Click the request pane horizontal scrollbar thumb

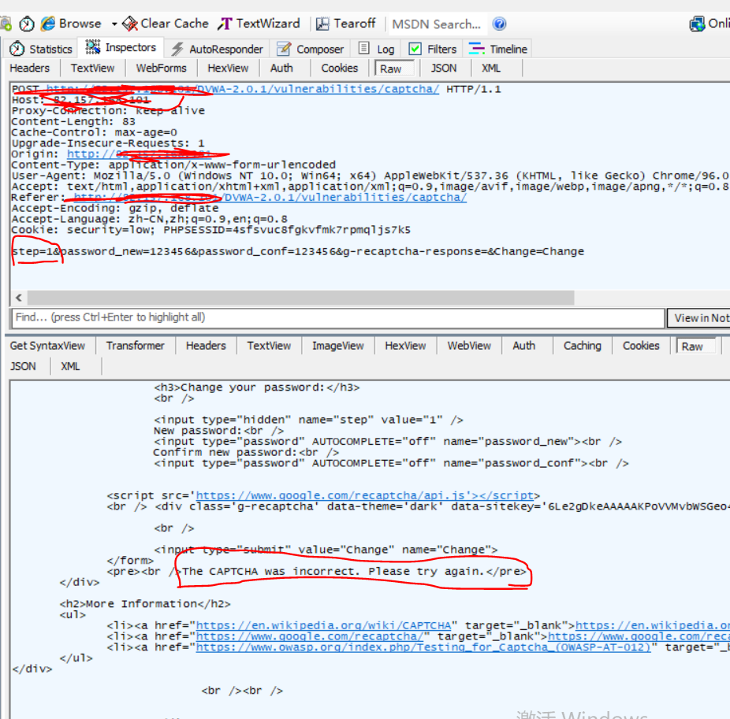coord(301,298)
